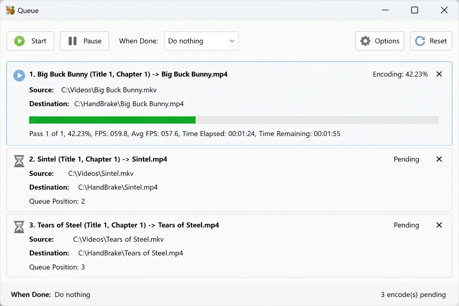Select the Tears of Steel job title
The image size is (459, 306).
[x=124, y=225]
